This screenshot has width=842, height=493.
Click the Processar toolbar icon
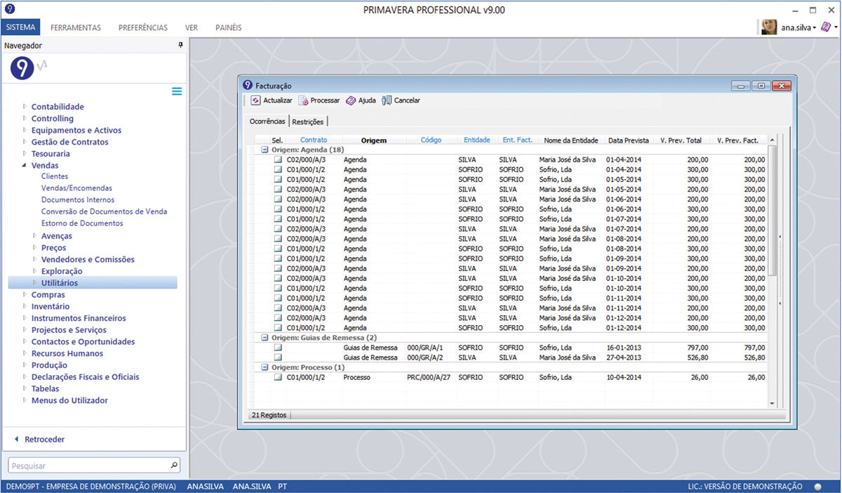[303, 100]
